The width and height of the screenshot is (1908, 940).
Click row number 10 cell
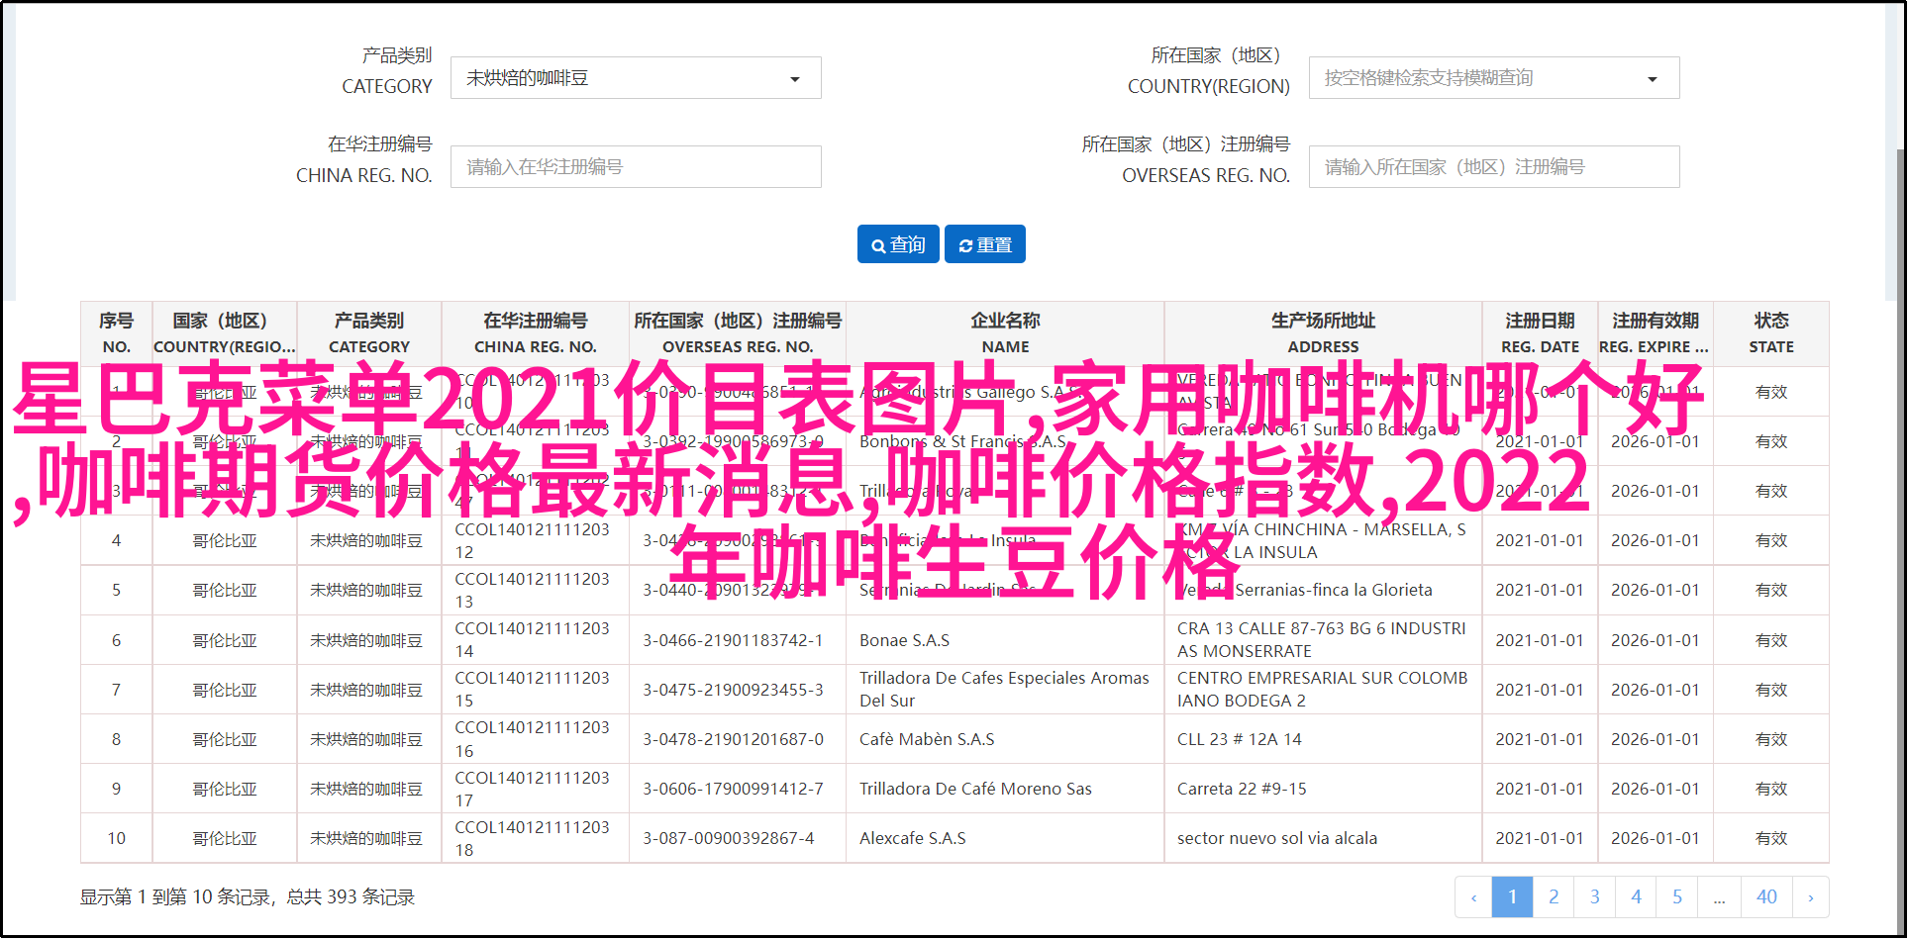coord(116,838)
